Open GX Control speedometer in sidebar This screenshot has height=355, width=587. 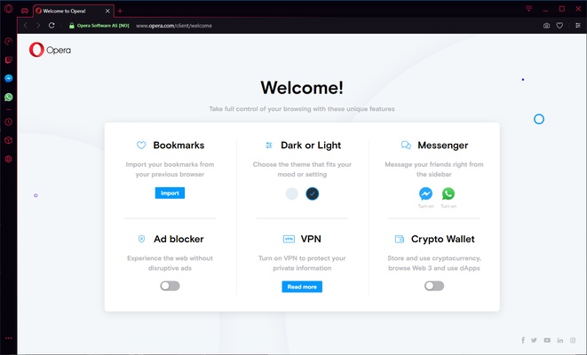pos(8,41)
